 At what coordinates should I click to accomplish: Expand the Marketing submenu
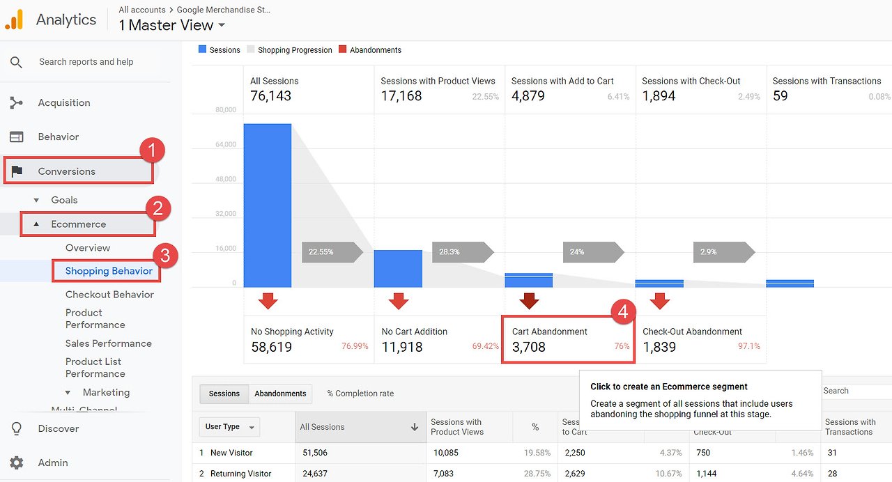[68, 393]
